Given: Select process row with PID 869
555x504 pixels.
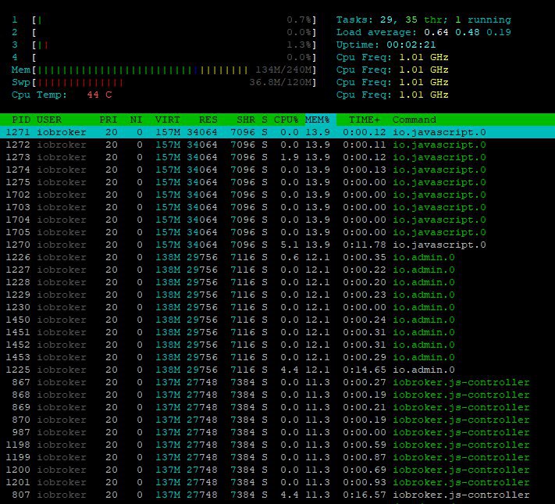Looking at the screenshot, I should 278,407.
